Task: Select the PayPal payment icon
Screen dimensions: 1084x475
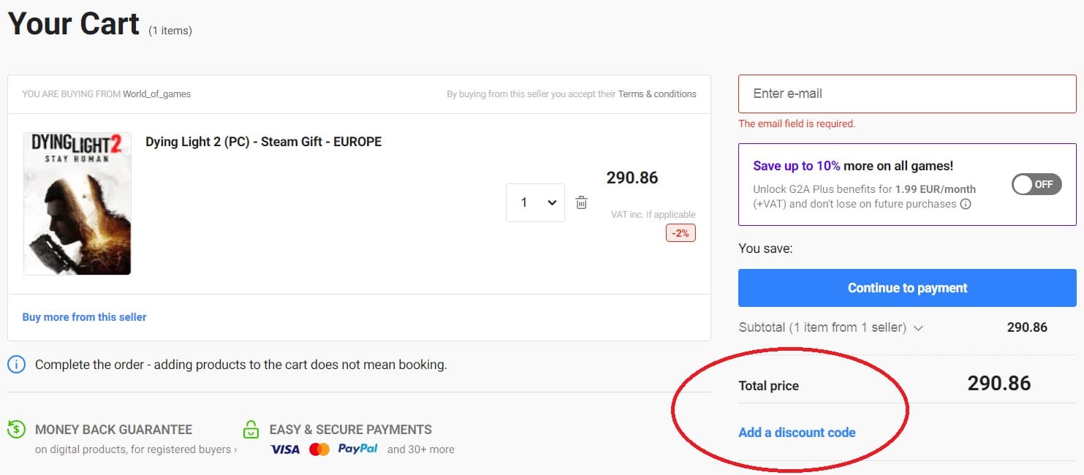Action: (357, 449)
